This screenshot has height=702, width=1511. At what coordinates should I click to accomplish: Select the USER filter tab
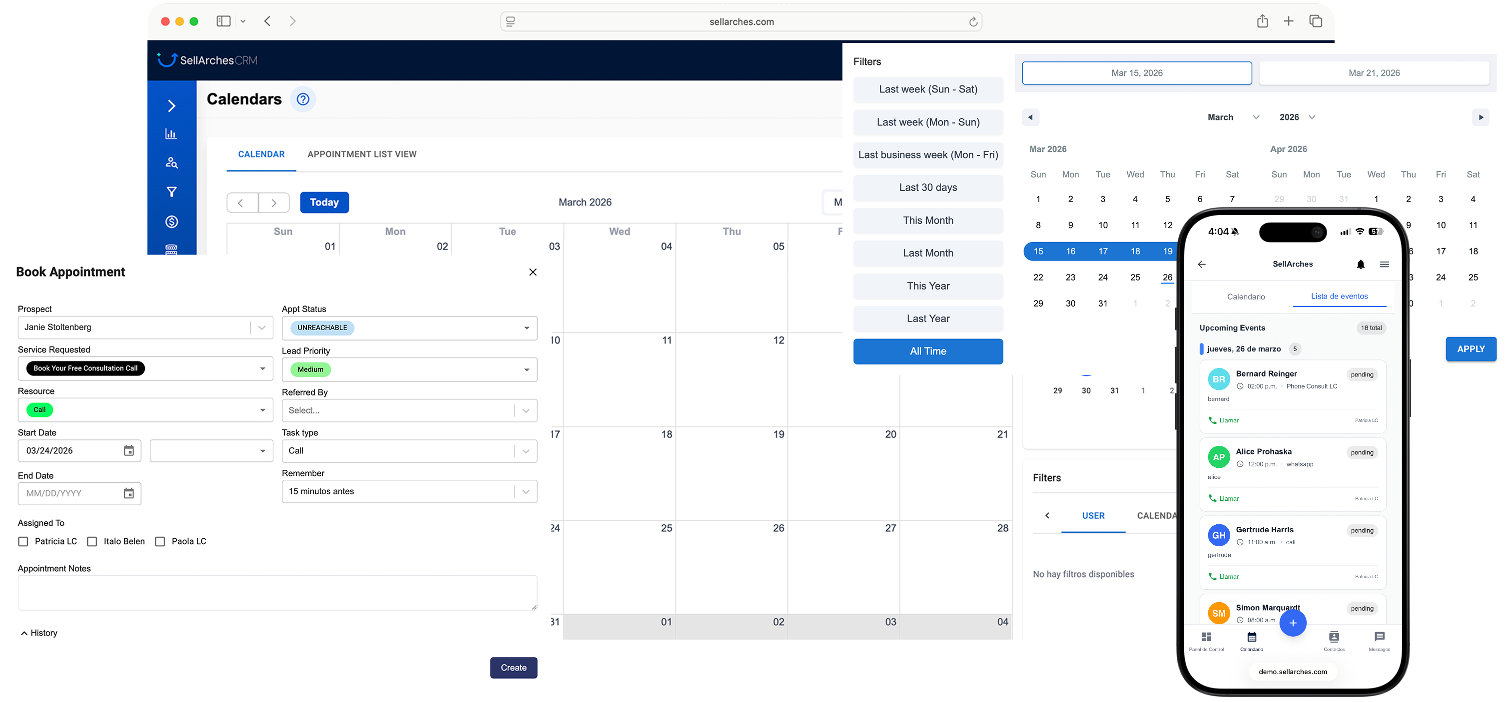pos(1093,516)
